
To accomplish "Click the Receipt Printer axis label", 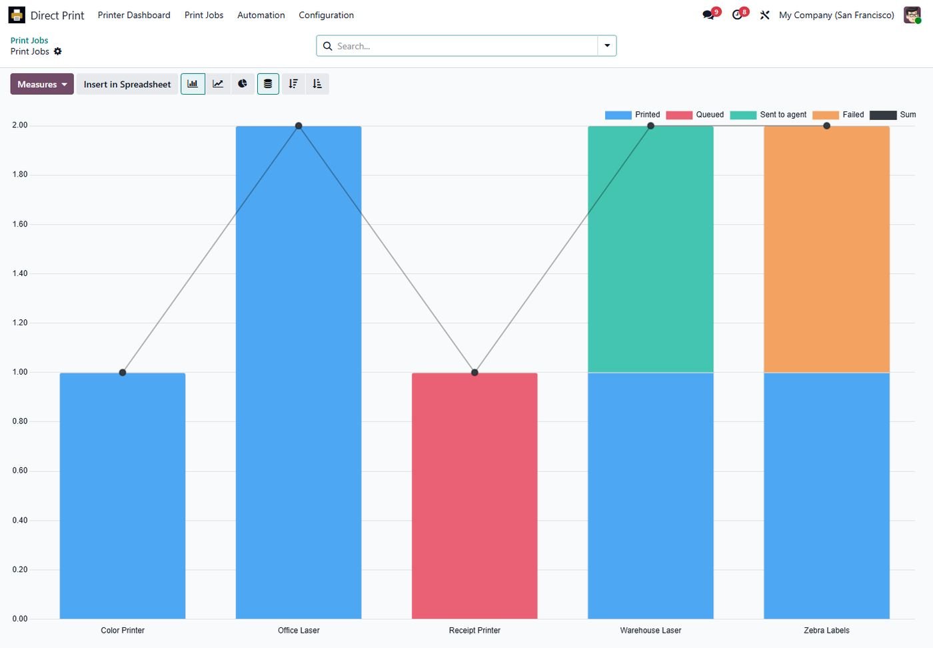I will click(x=474, y=630).
